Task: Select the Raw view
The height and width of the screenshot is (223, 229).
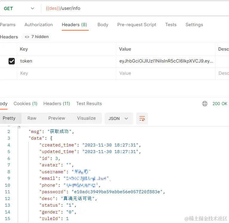Action: 32,118
